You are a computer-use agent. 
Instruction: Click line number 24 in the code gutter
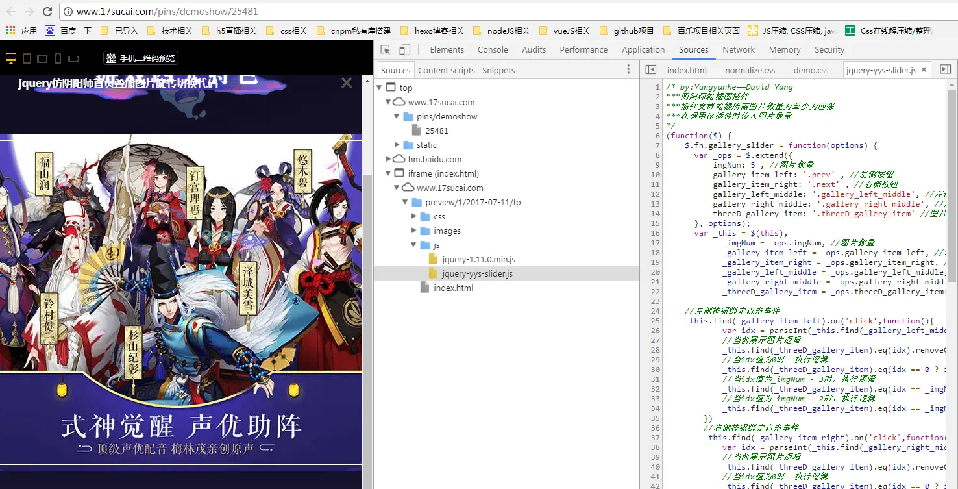(655, 311)
